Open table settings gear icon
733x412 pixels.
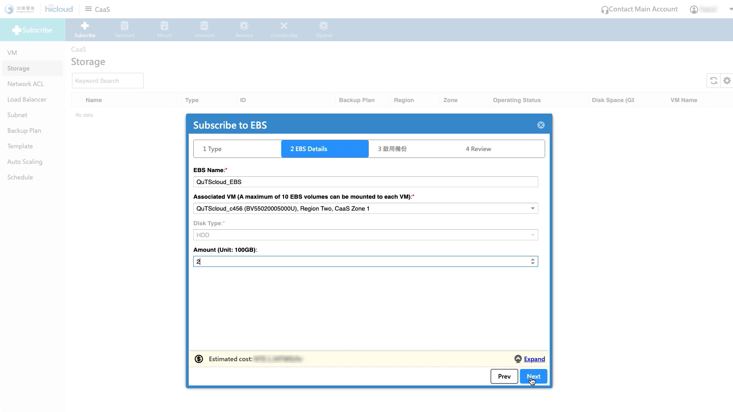(727, 81)
